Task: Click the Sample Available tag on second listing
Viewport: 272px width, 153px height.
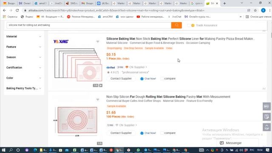Action: (116, 106)
